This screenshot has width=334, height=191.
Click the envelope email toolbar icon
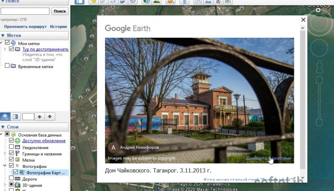coord(198,2)
